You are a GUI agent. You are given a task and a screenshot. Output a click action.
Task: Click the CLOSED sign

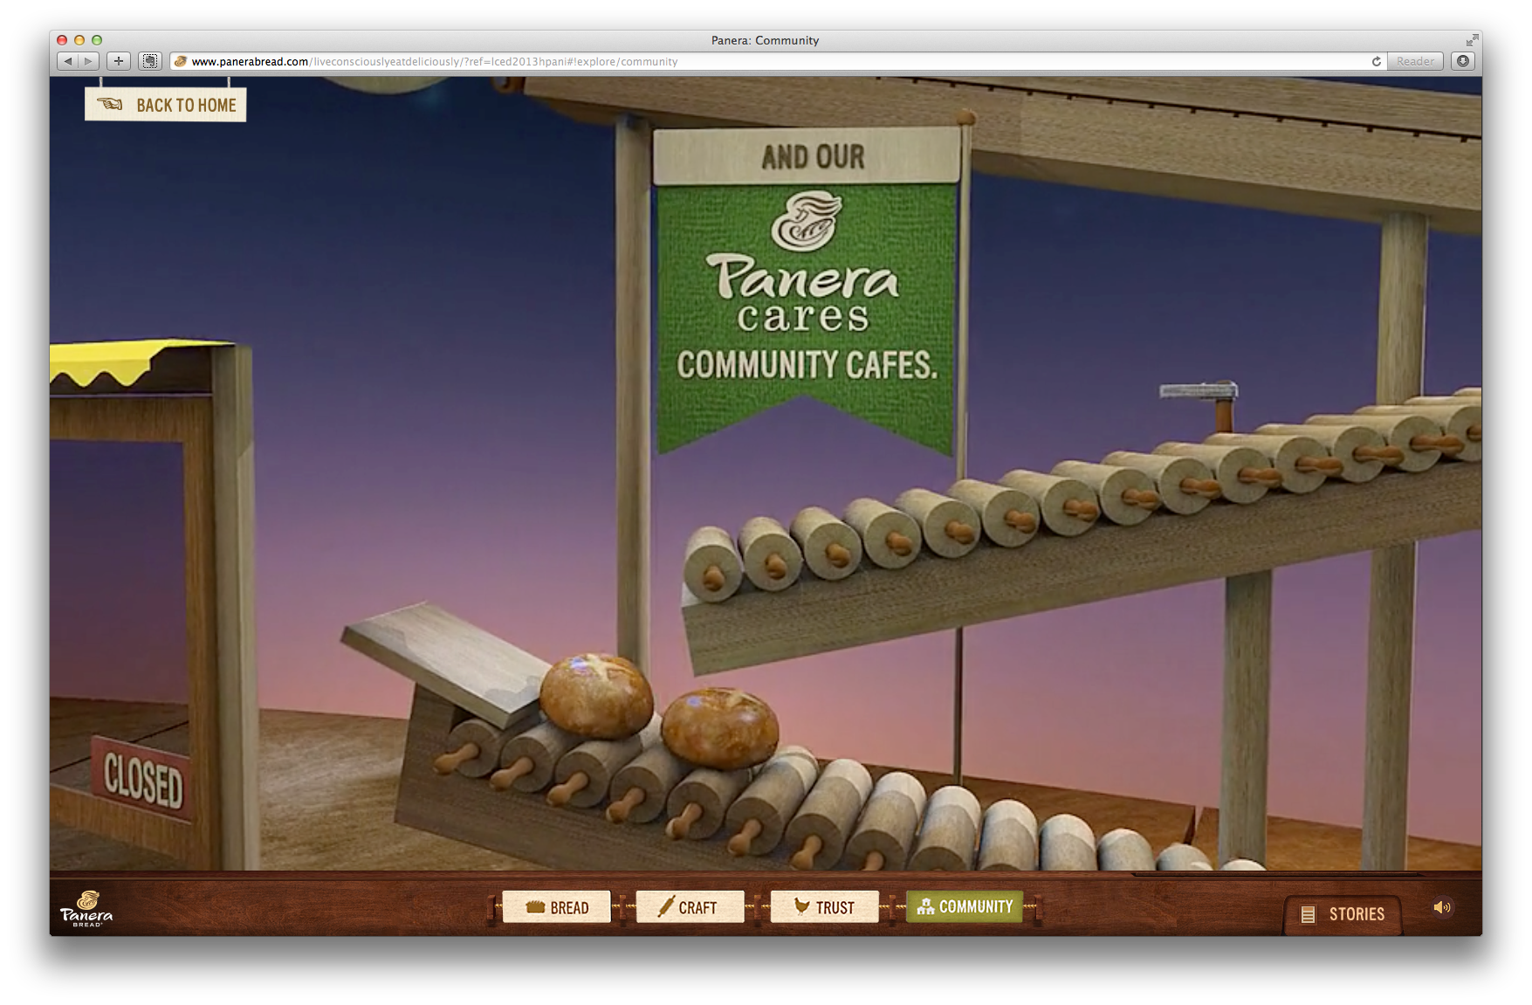pyautogui.click(x=143, y=779)
